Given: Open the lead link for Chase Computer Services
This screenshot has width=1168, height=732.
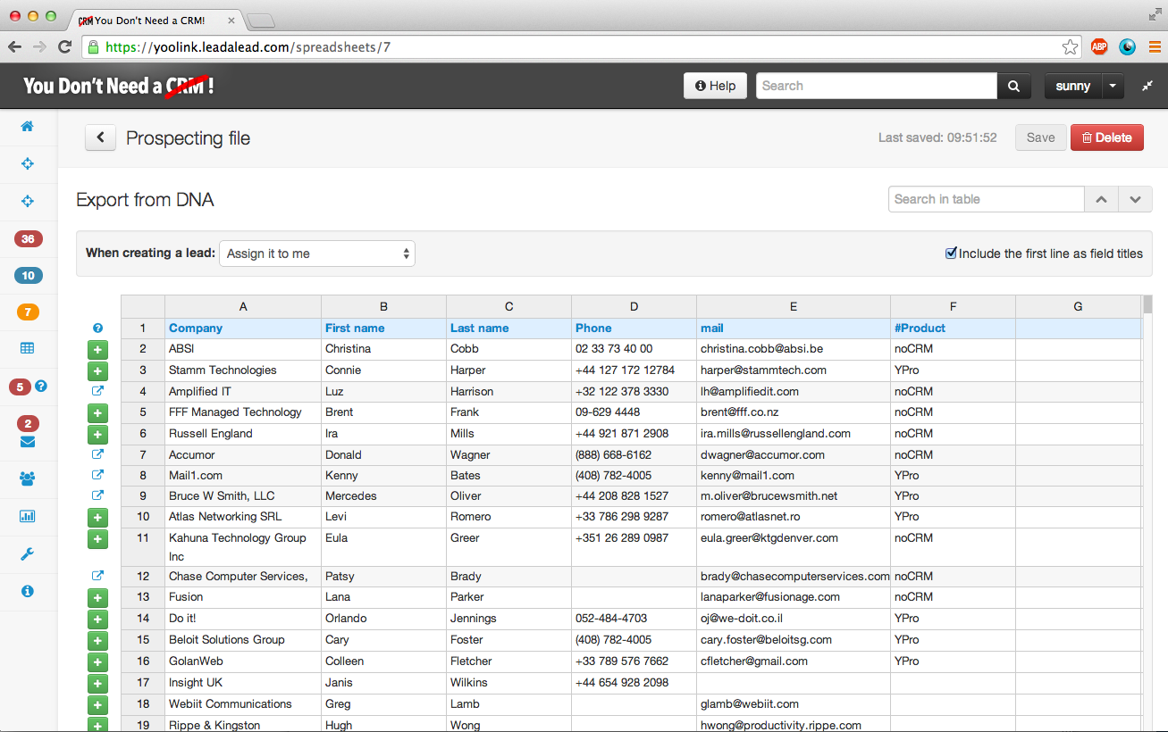Looking at the screenshot, I should point(98,576).
